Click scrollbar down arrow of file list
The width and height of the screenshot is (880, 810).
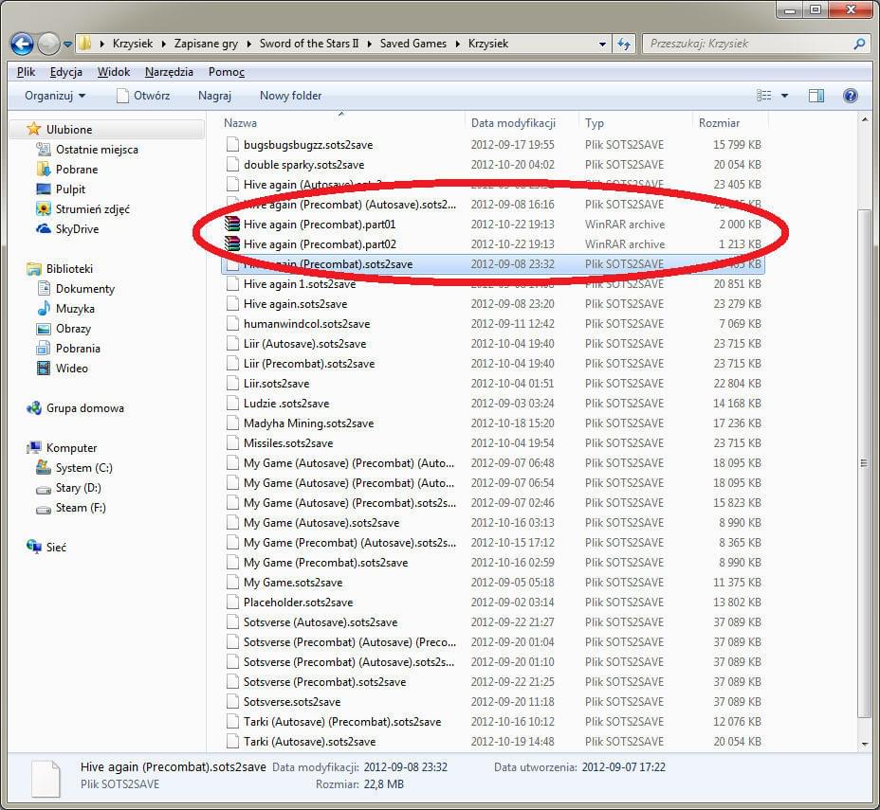click(864, 744)
